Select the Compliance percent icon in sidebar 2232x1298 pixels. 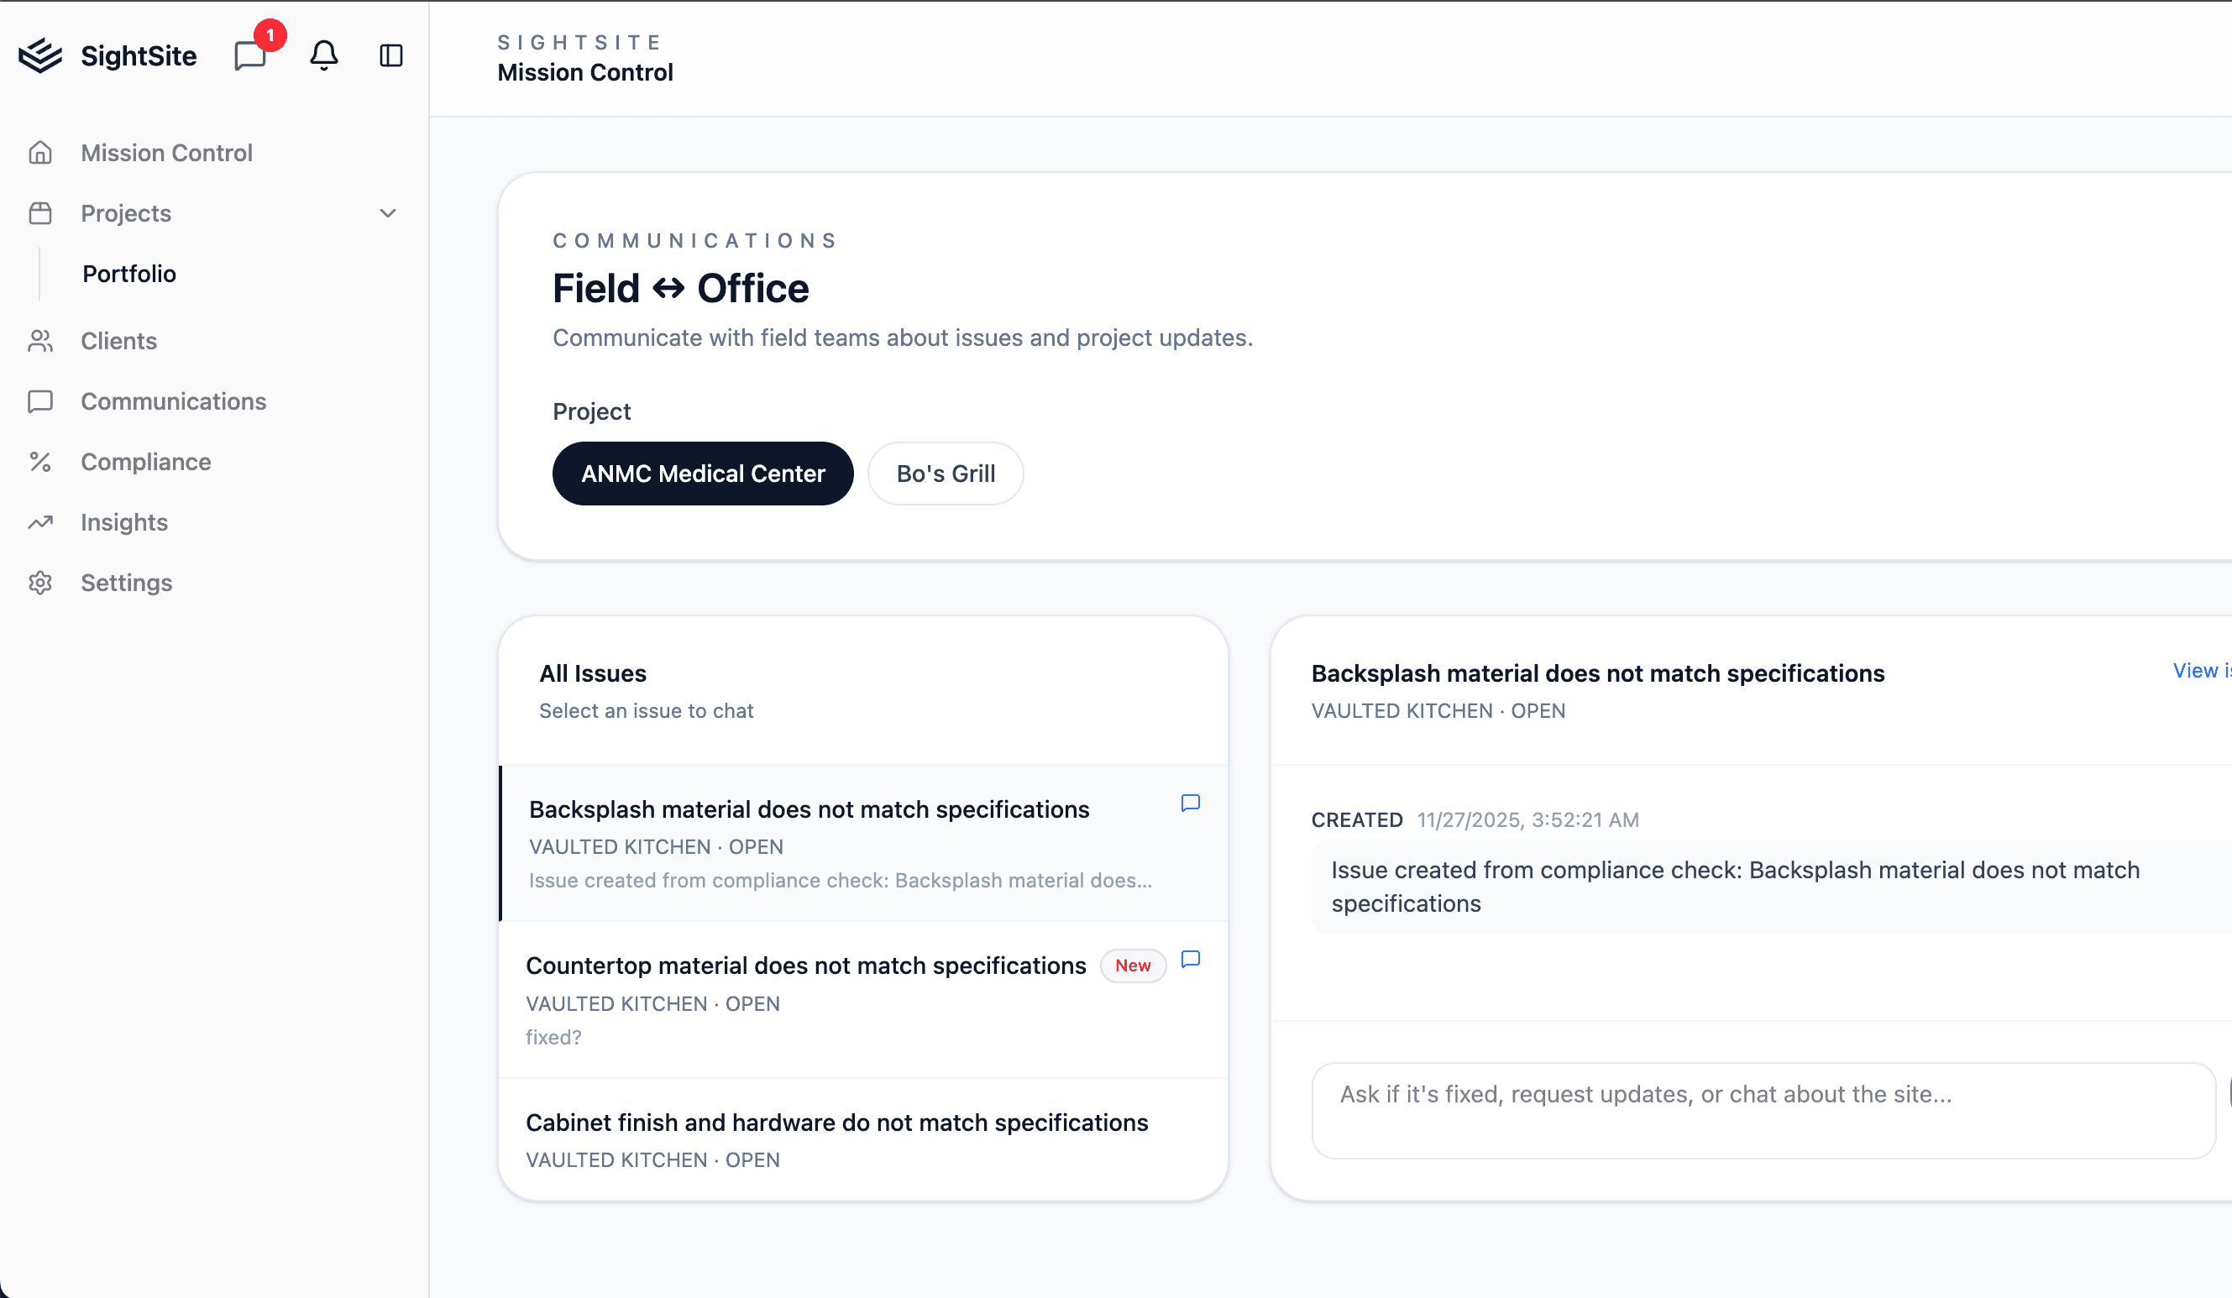(x=41, y=461)
